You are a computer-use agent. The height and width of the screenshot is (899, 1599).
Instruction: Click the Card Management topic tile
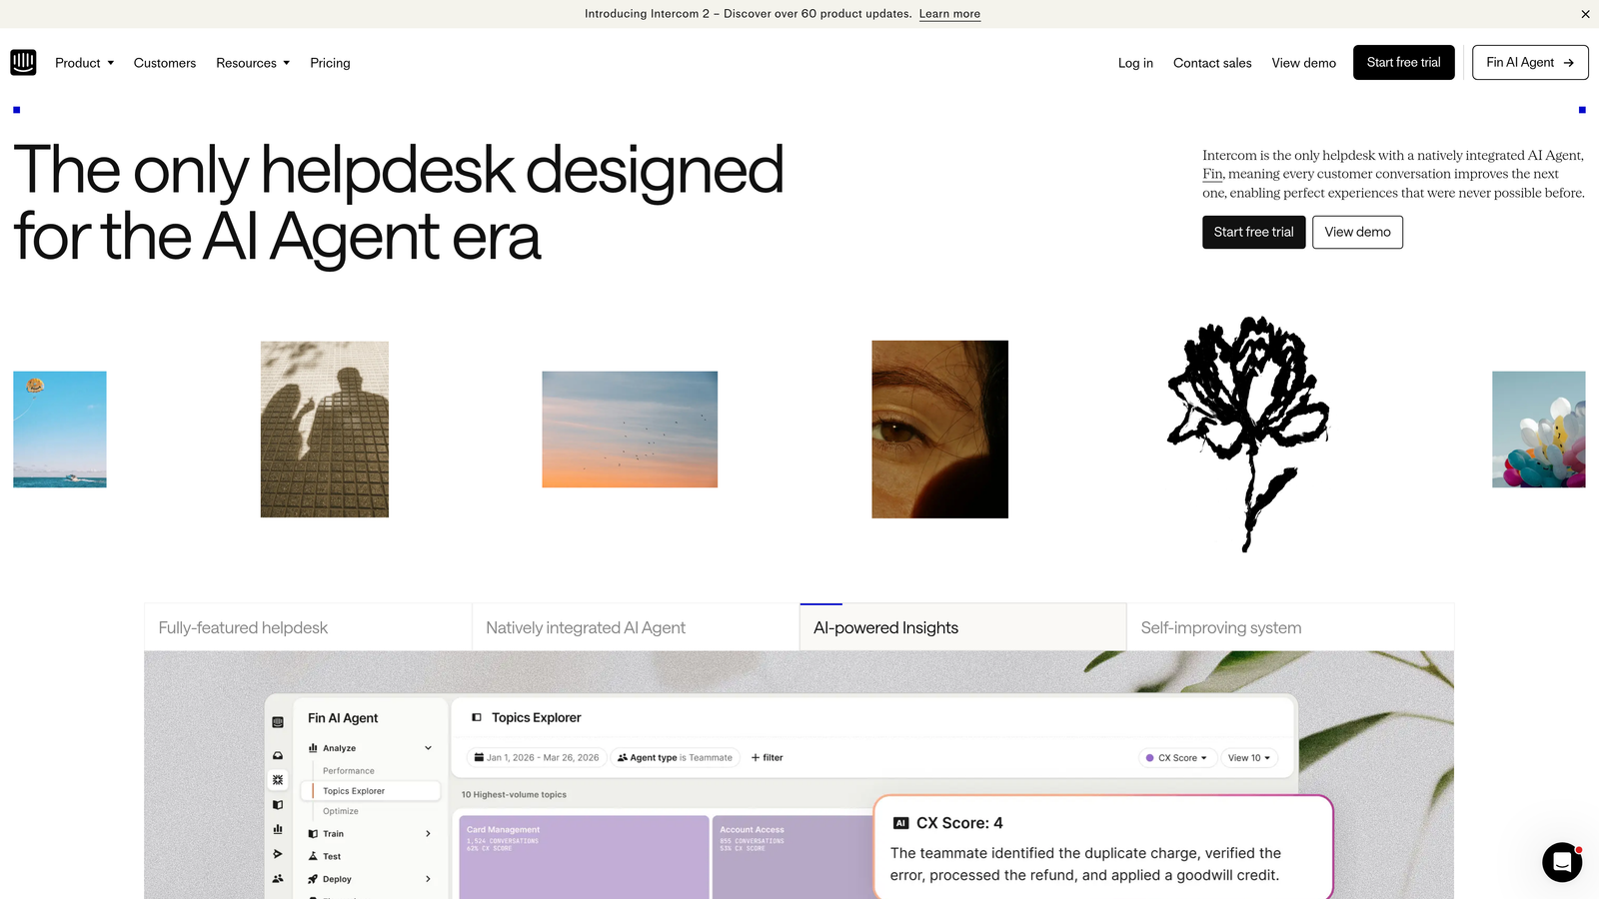(584, 857)
